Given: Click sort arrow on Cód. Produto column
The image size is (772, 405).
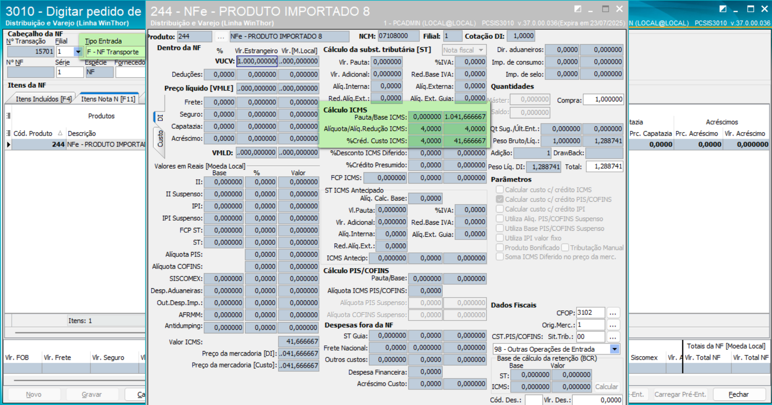Looking at the screenshot, I should tap(60, 133).
